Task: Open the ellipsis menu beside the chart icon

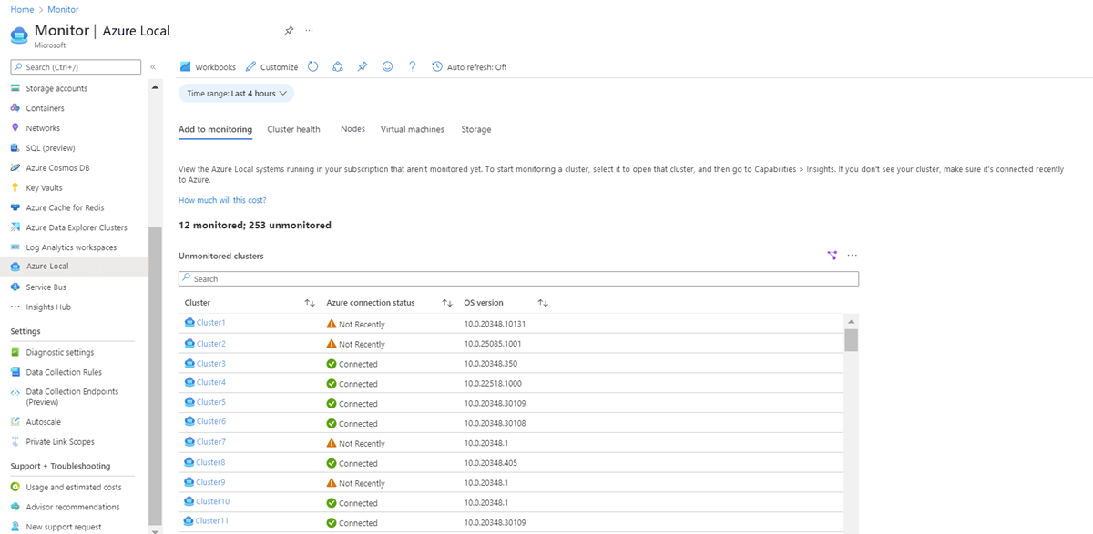Action: [x=853, y=256]
